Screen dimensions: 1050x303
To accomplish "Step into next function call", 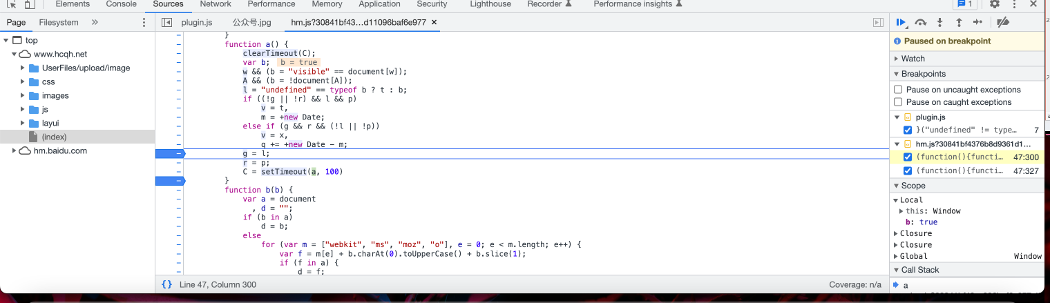I will [x=939, y=22].
